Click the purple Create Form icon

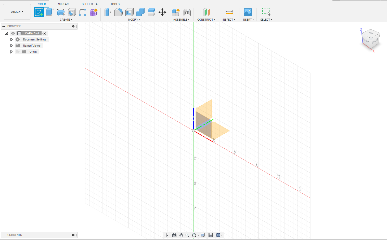click(94, 12)
